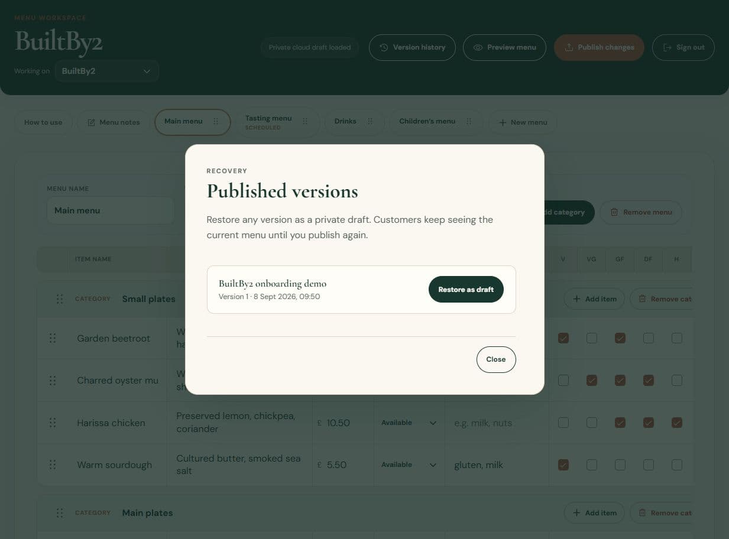Click the Preview menu button
This screenshot has width=729, height=539.
point(504,47)
